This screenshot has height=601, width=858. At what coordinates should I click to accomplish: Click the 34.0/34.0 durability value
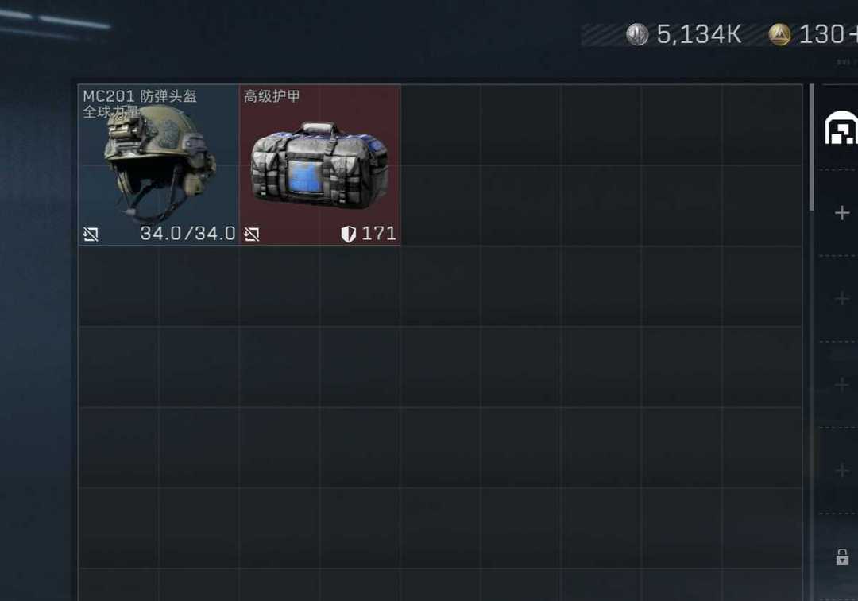click(x=187, y=234)
